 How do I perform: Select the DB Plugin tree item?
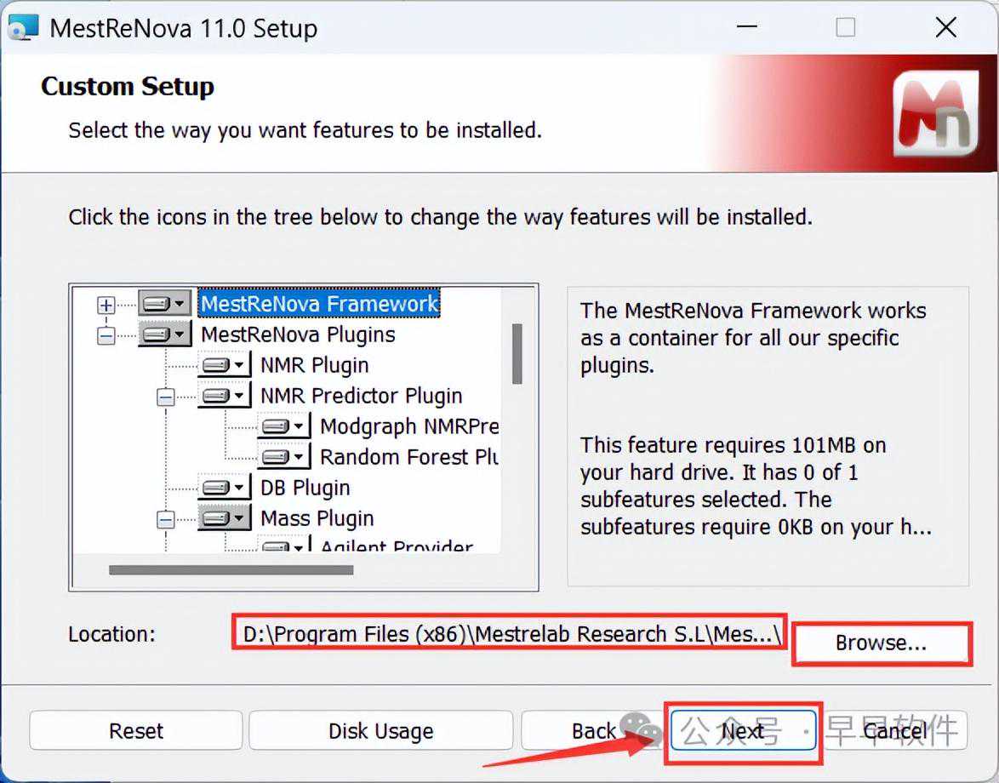coord(305,489)
